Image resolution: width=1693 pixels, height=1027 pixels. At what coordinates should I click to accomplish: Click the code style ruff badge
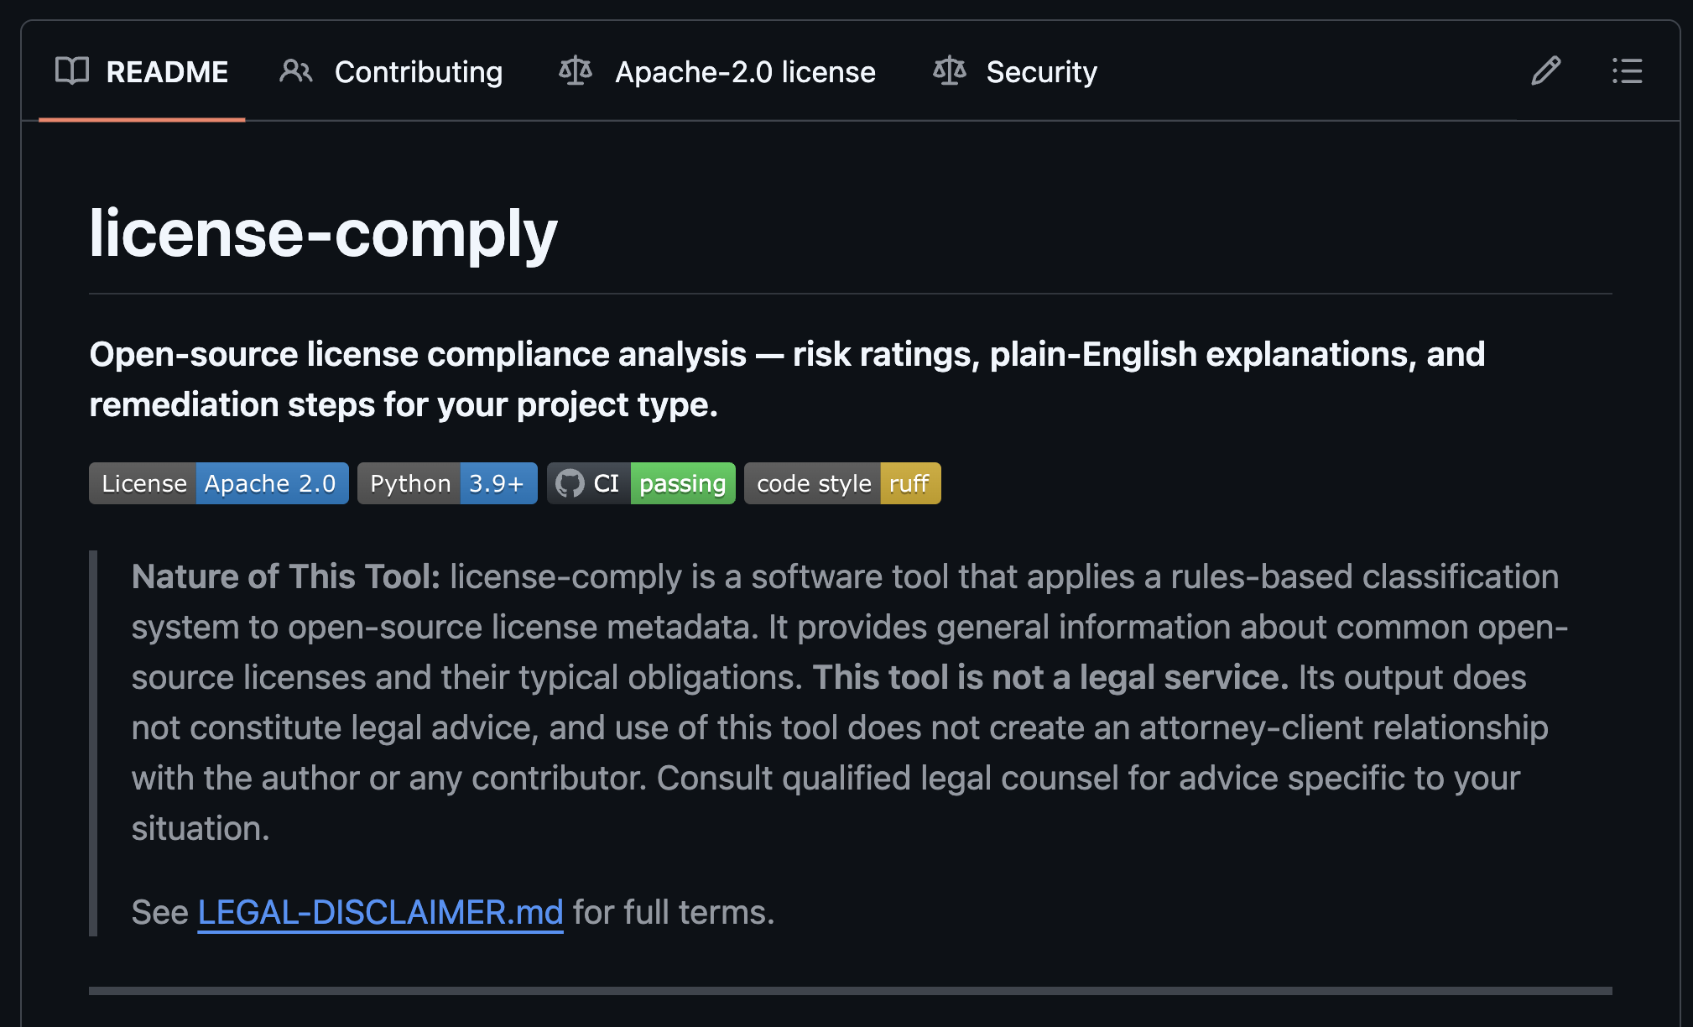point(842,484)
